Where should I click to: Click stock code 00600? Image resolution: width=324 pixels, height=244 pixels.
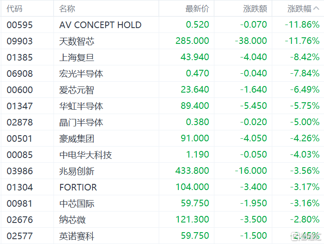(x=20, y=90)
